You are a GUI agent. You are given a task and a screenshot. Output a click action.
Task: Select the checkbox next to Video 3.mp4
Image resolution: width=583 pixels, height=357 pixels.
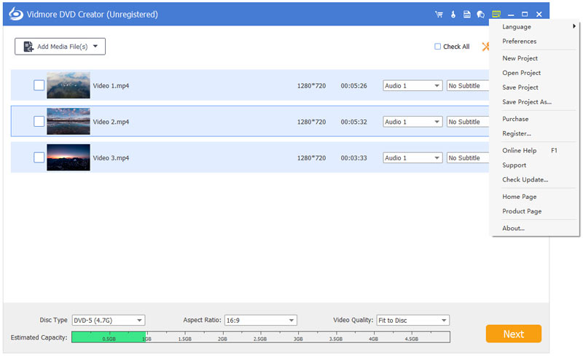(x=39, y=157)
